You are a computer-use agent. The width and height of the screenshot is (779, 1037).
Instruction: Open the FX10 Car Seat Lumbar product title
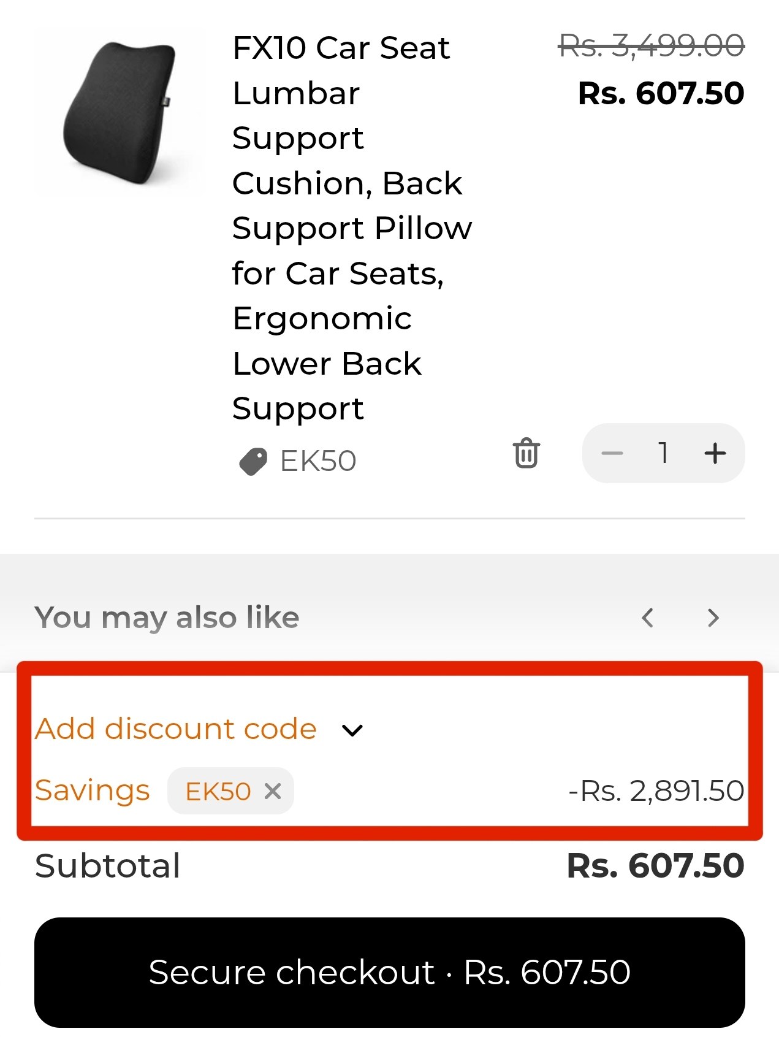point(352,228)
